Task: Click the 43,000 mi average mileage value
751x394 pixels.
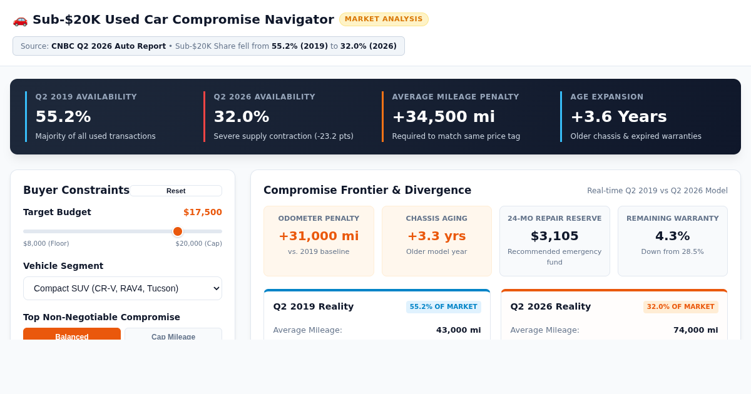Action: (x=459, y=330)
